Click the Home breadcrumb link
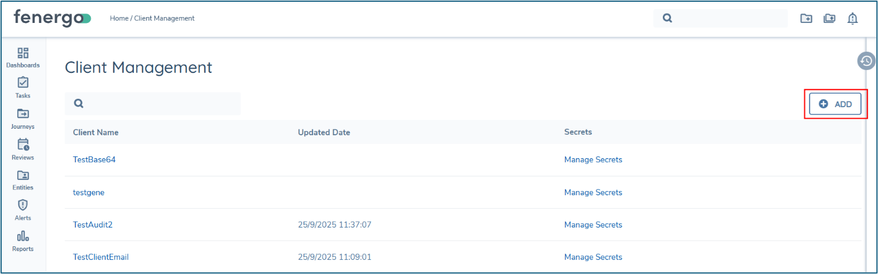 [119, 18]
